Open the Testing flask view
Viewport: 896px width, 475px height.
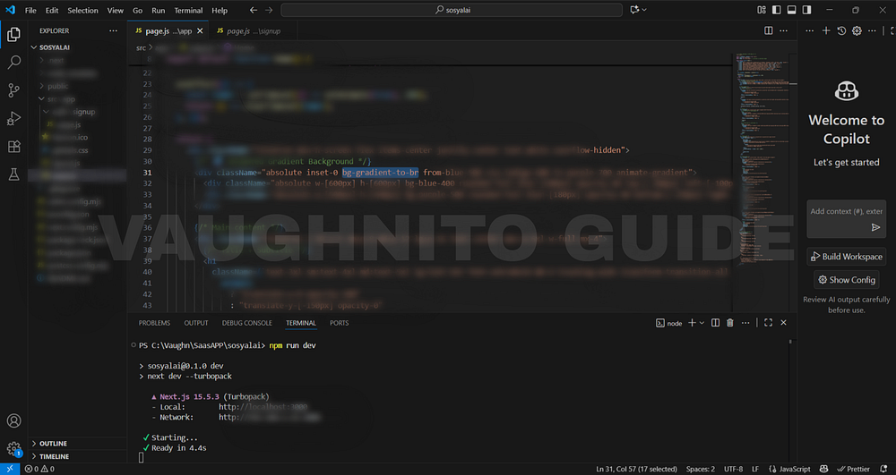[x=13, y=174]
